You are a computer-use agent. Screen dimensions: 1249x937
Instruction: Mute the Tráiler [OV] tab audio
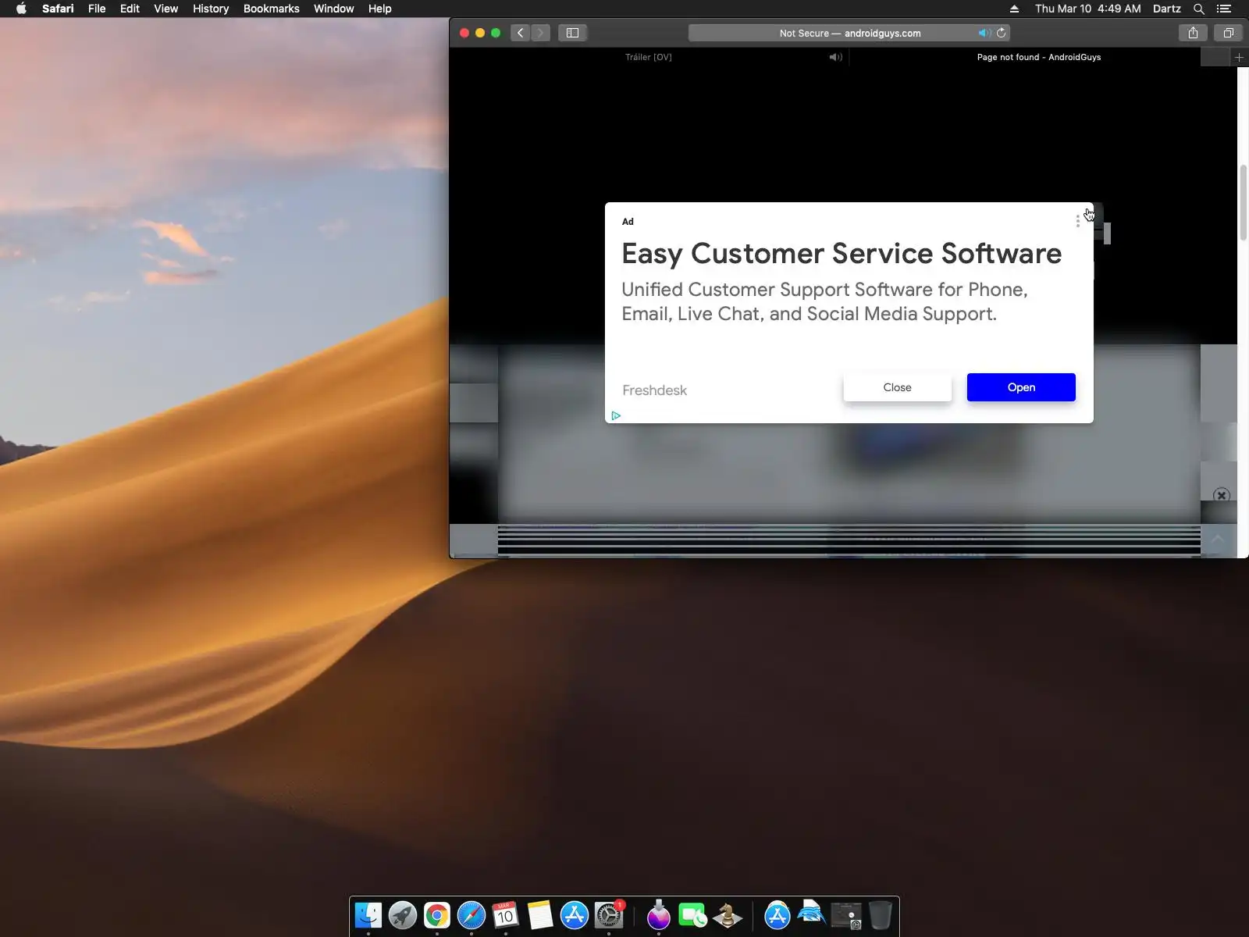point(835,57)
